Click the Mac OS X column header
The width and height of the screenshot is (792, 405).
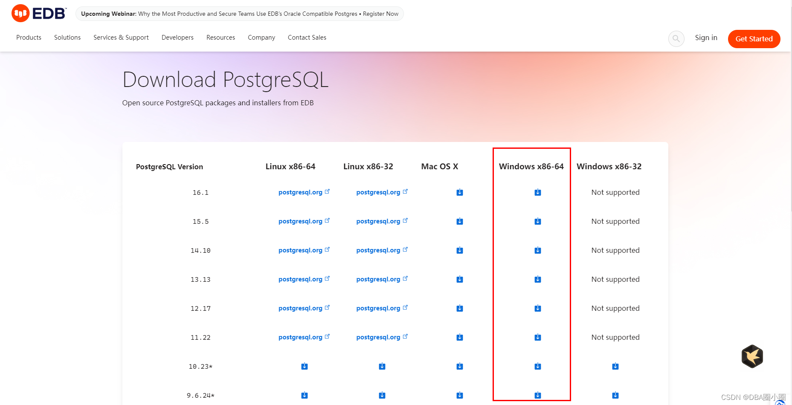(440, 166)
